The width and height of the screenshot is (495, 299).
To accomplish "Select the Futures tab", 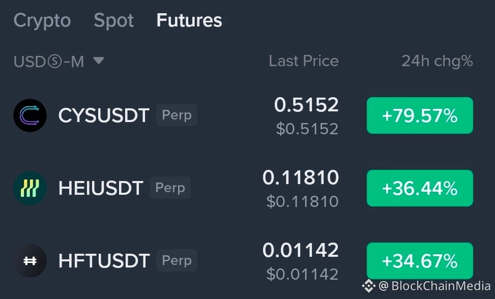I will [189, 20].
